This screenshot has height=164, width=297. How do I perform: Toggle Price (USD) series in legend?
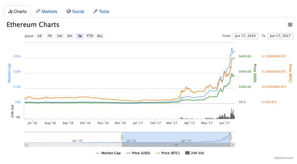pos(138,153)
